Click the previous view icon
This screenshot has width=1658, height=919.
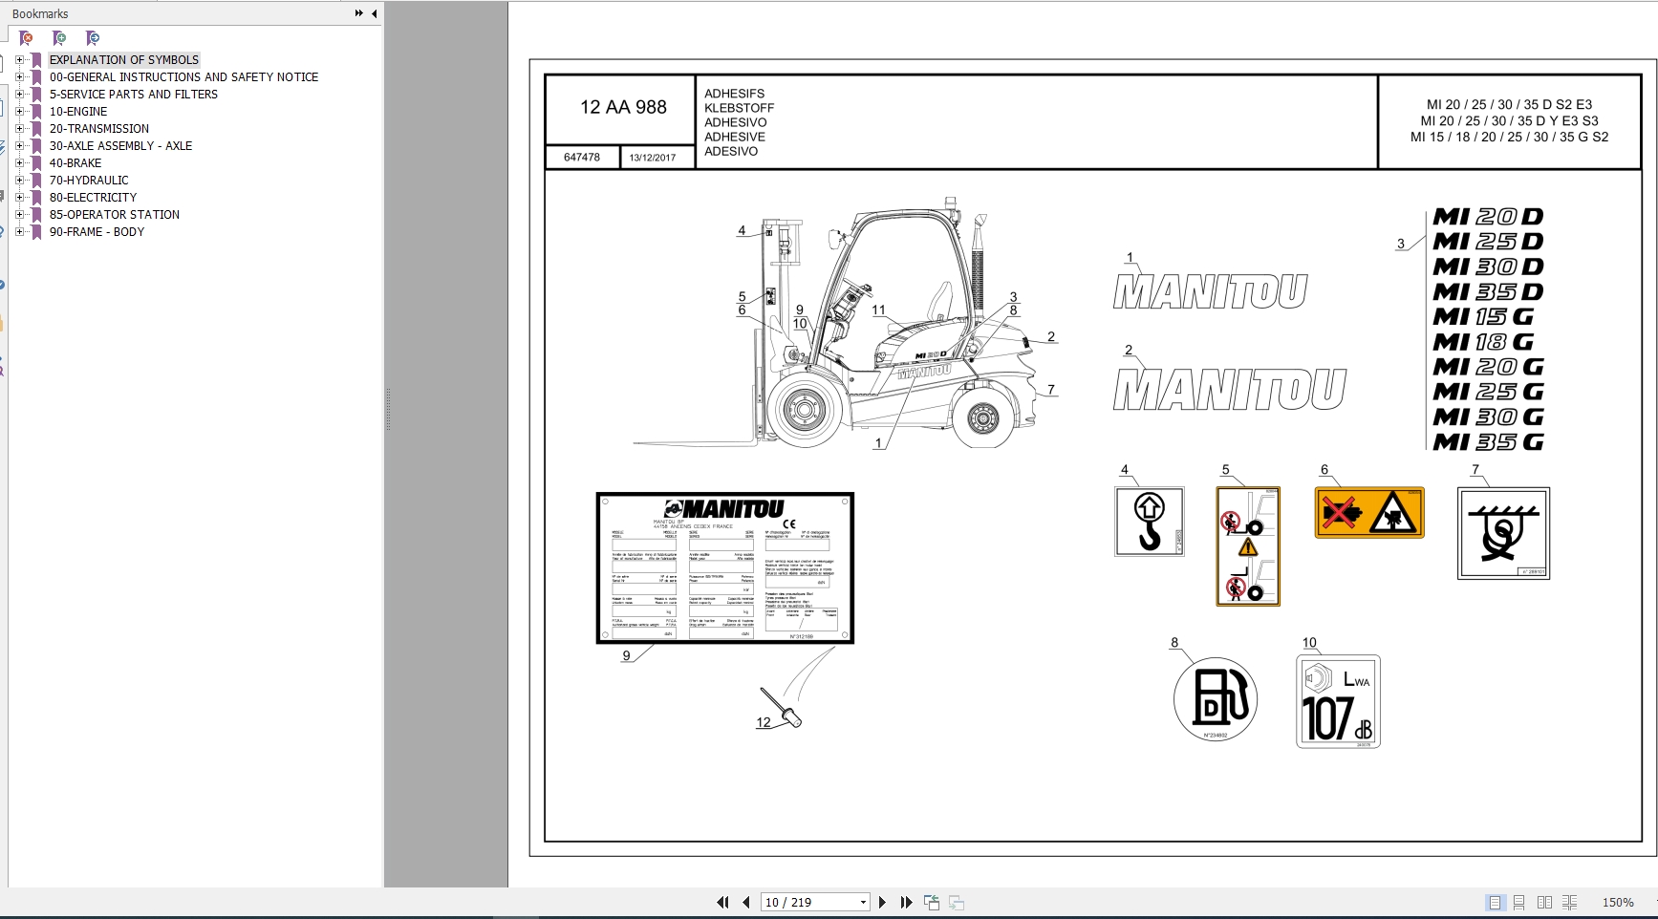point(932,902)
